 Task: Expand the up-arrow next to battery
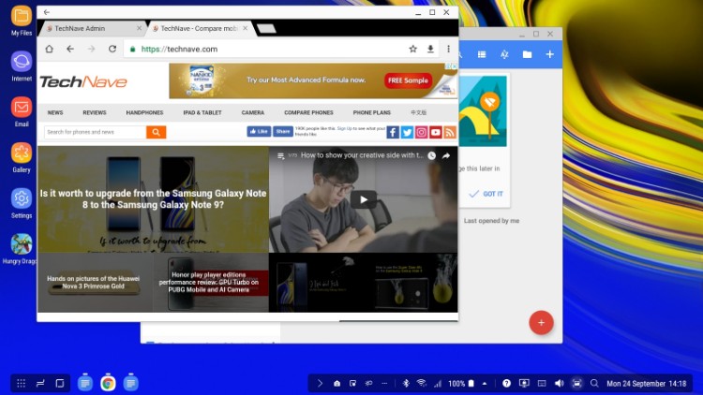[x=485, y=384]
